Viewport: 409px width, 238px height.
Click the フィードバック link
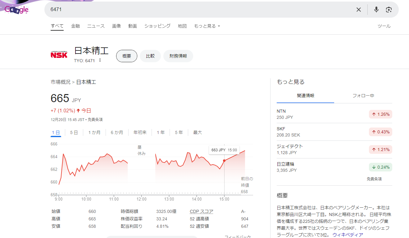[238, 237]
